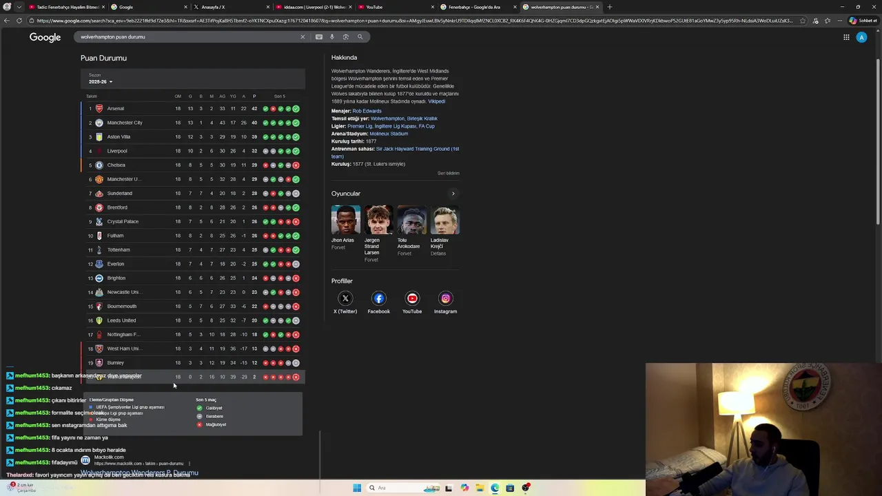Start voice search with the microphone icon
This screenshot has height=496, width=882.
[x=331, y=37]
